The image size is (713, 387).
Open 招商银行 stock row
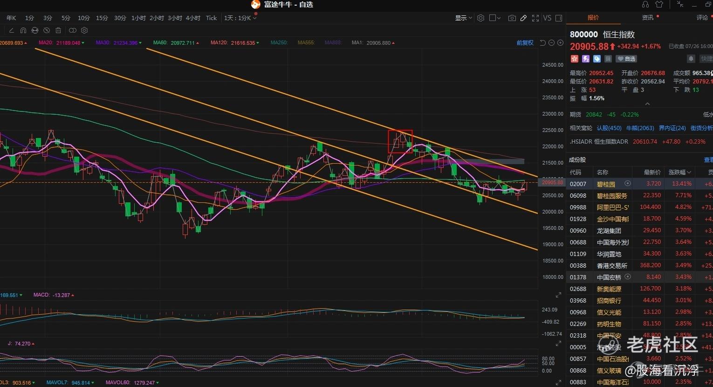pos(639,300)
